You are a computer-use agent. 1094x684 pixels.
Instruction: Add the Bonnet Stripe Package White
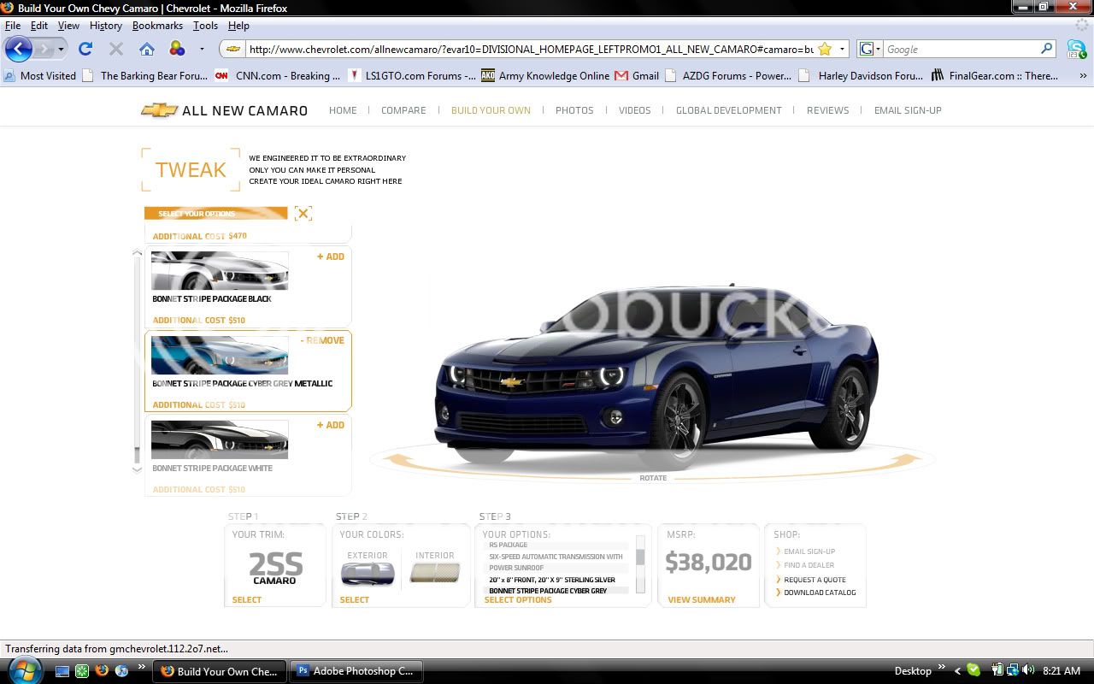point(330,425)
